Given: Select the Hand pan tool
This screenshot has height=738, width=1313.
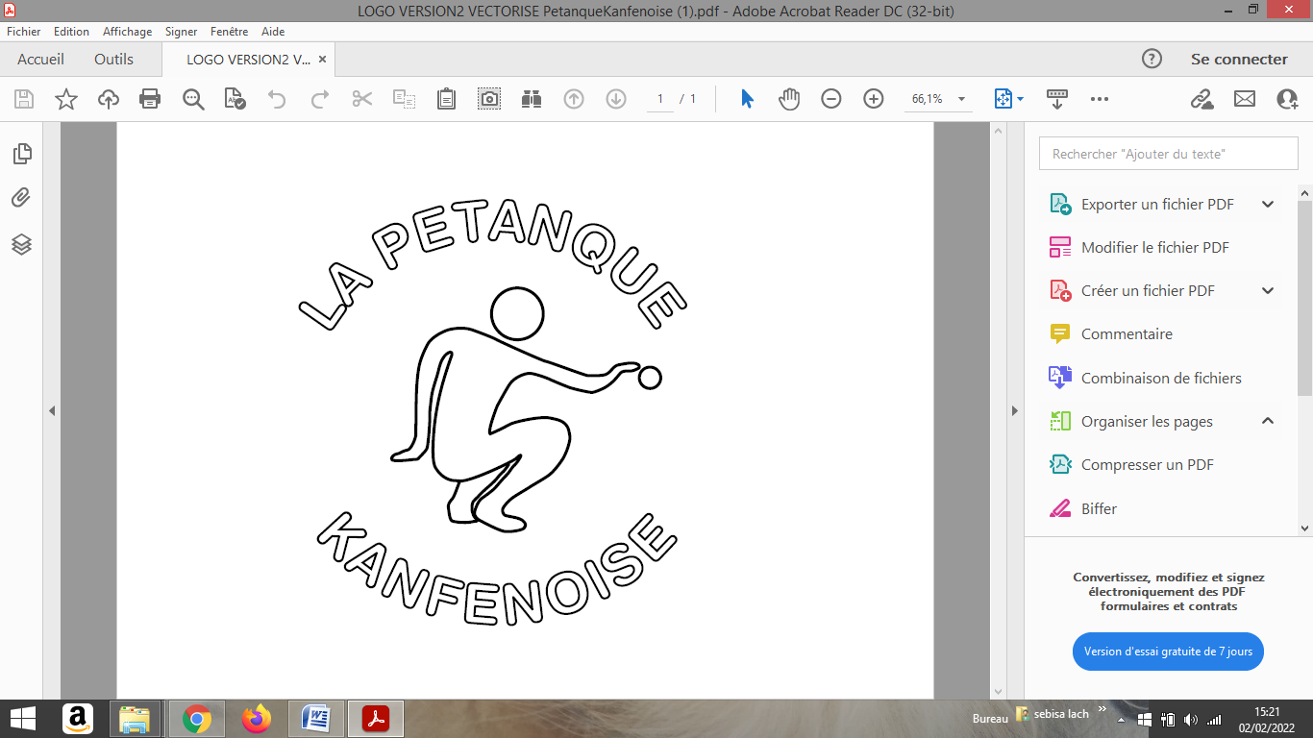Looking at the screenshot, I should [789, 99].
